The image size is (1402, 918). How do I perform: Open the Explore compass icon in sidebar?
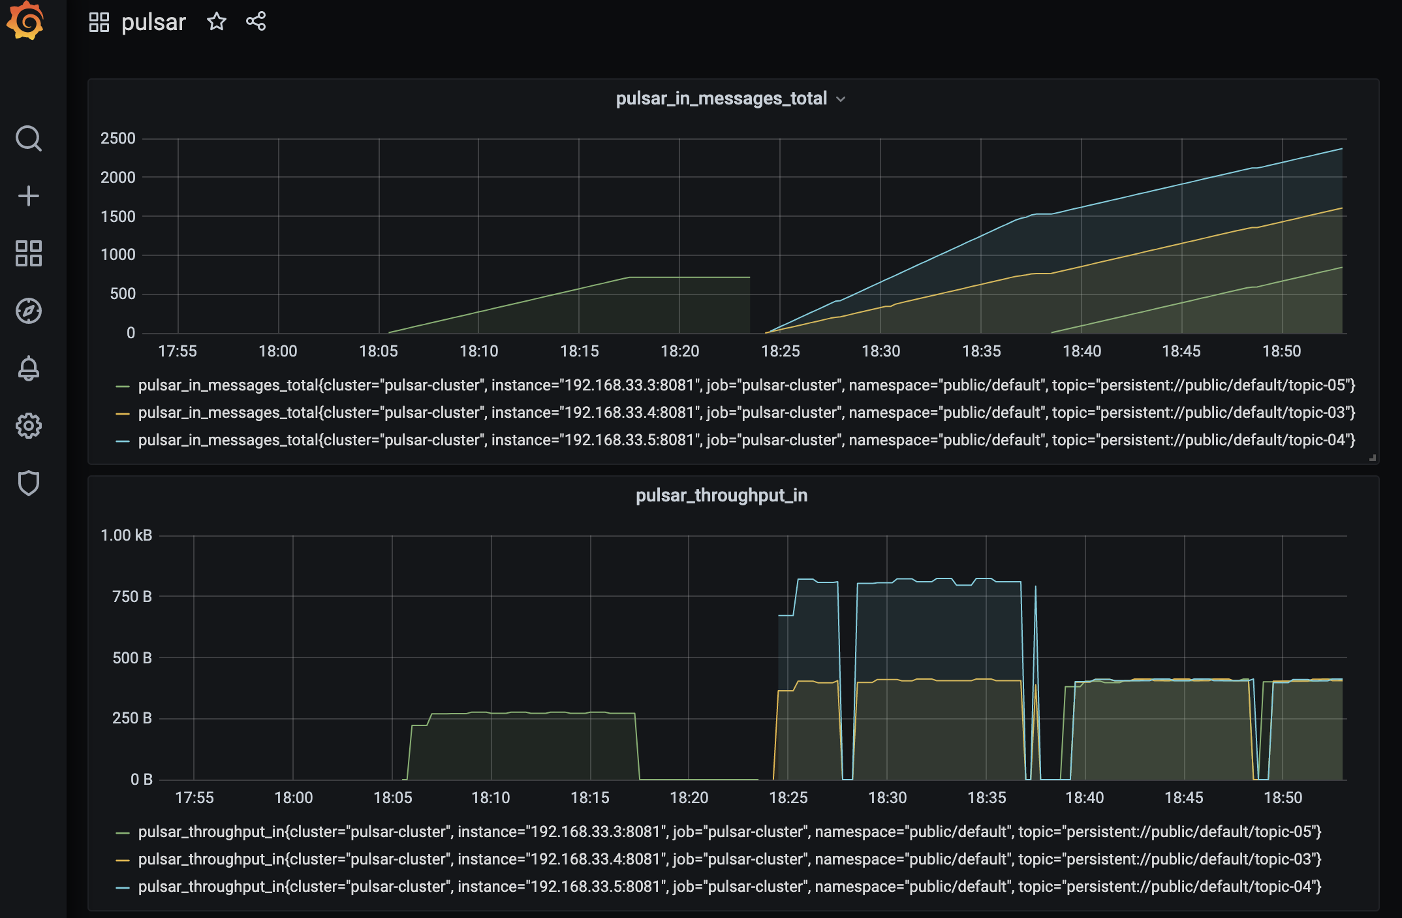point(29,311)
